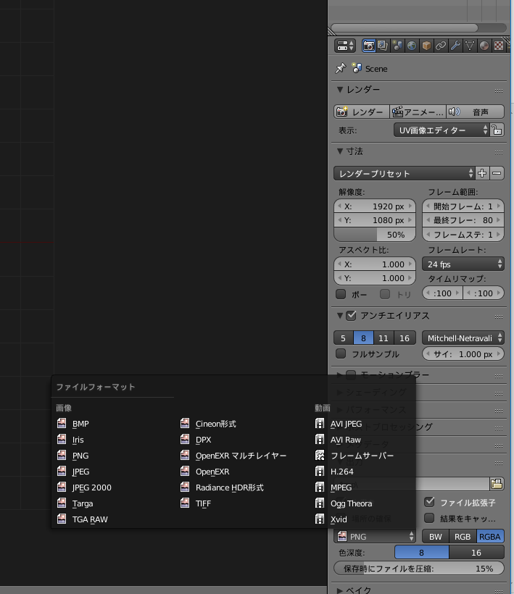Toggle the アンチエイリアス checkbox
514x594 pixels.
[x=351, y=316]
